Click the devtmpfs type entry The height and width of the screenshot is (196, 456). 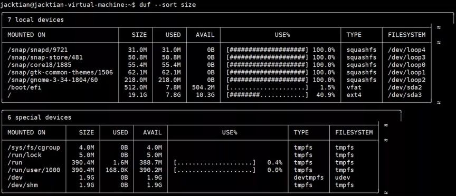pyautogui.click(x=309, y=178)
